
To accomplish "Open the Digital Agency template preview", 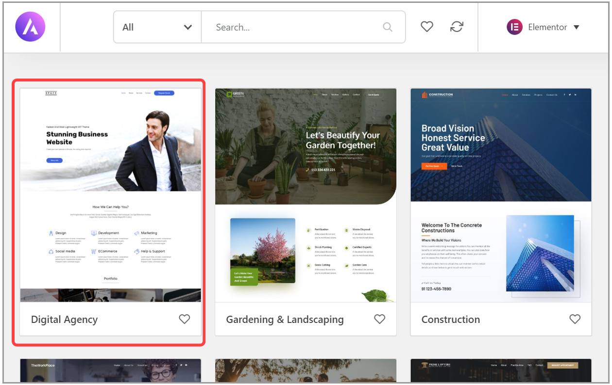I will pos(111,195).
